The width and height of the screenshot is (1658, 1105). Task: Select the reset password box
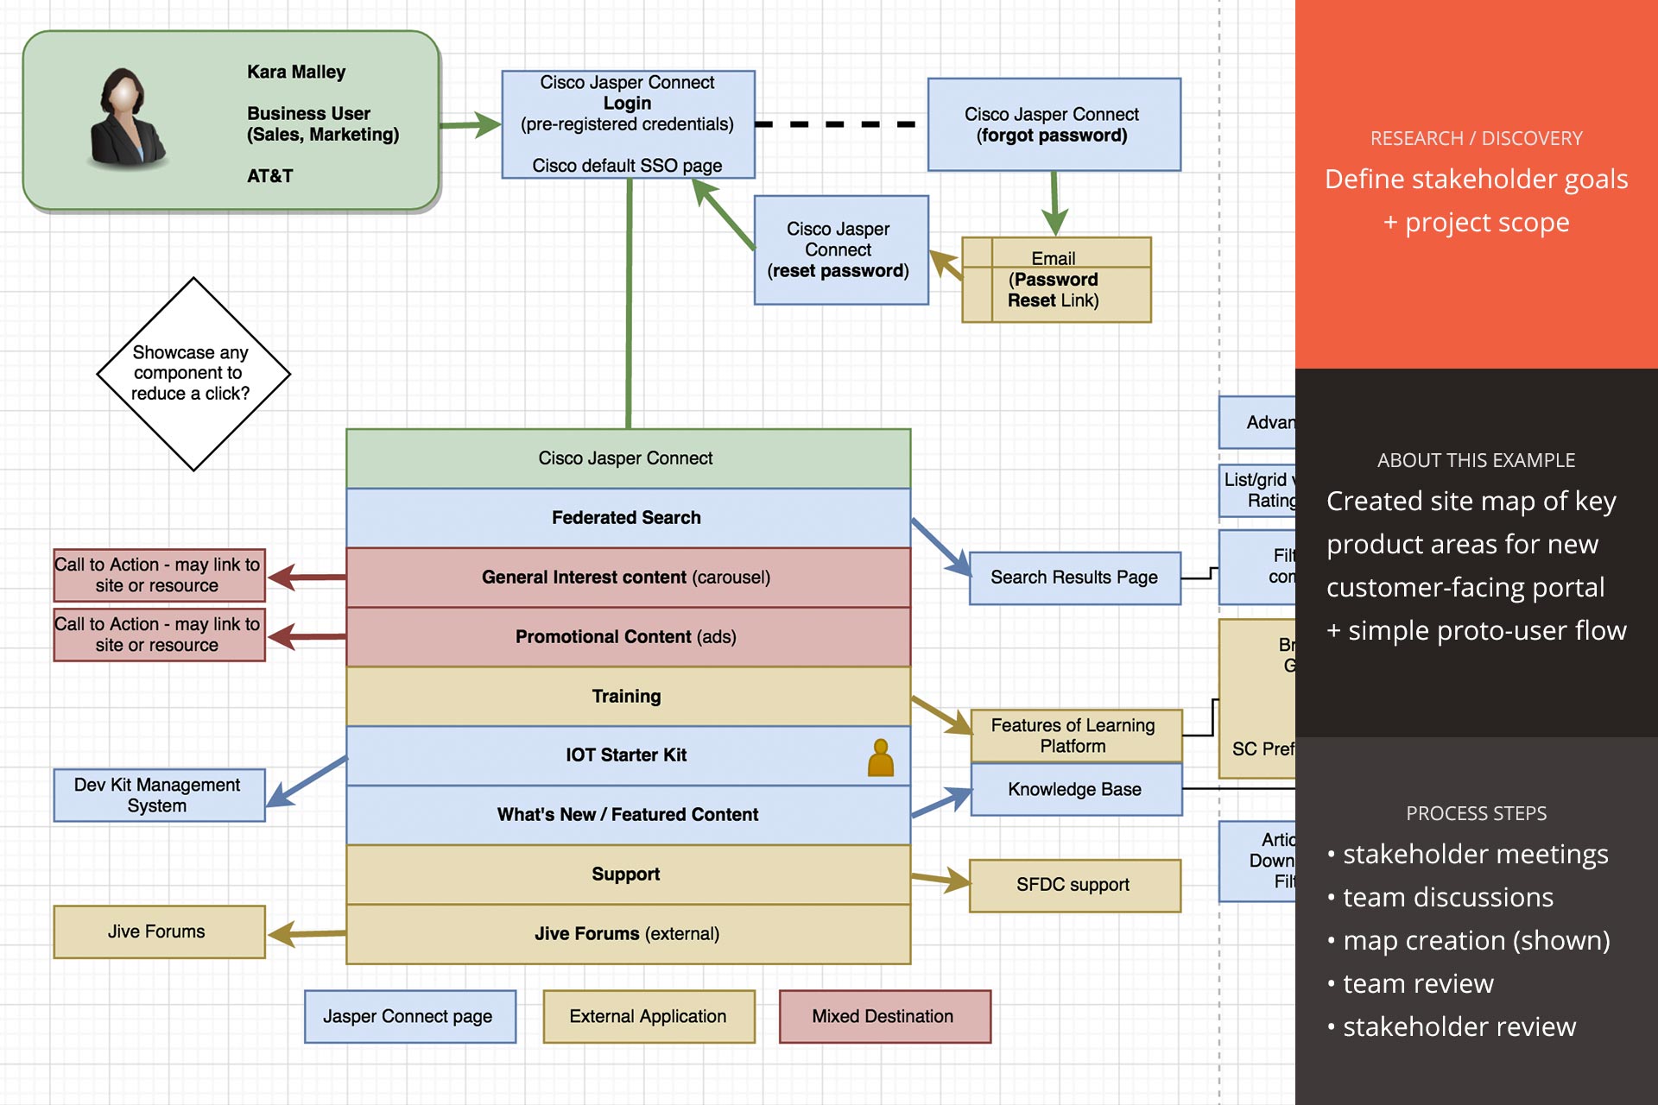(840, 250)
